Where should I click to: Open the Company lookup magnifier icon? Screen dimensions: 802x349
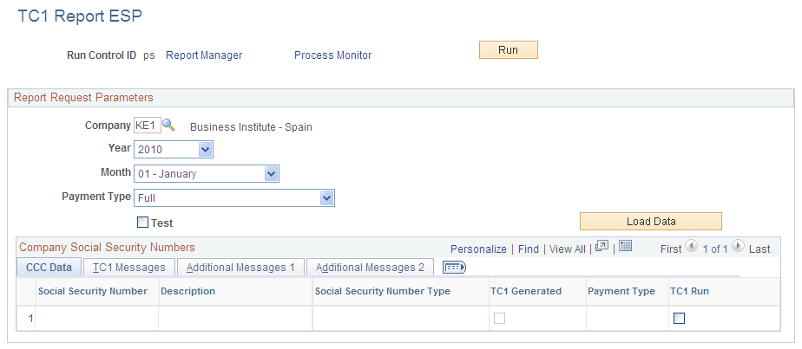coord(168,125)
